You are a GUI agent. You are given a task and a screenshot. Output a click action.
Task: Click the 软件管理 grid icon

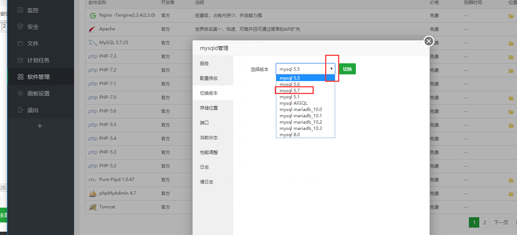point(20,77)
